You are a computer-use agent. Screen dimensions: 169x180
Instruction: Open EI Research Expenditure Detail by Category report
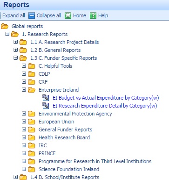(x=105, y=106)
